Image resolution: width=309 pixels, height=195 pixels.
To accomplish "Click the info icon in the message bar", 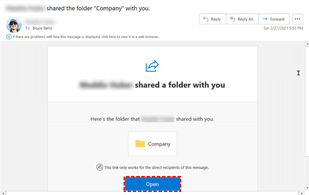I will pyautogui.click(x=9, y=37).
